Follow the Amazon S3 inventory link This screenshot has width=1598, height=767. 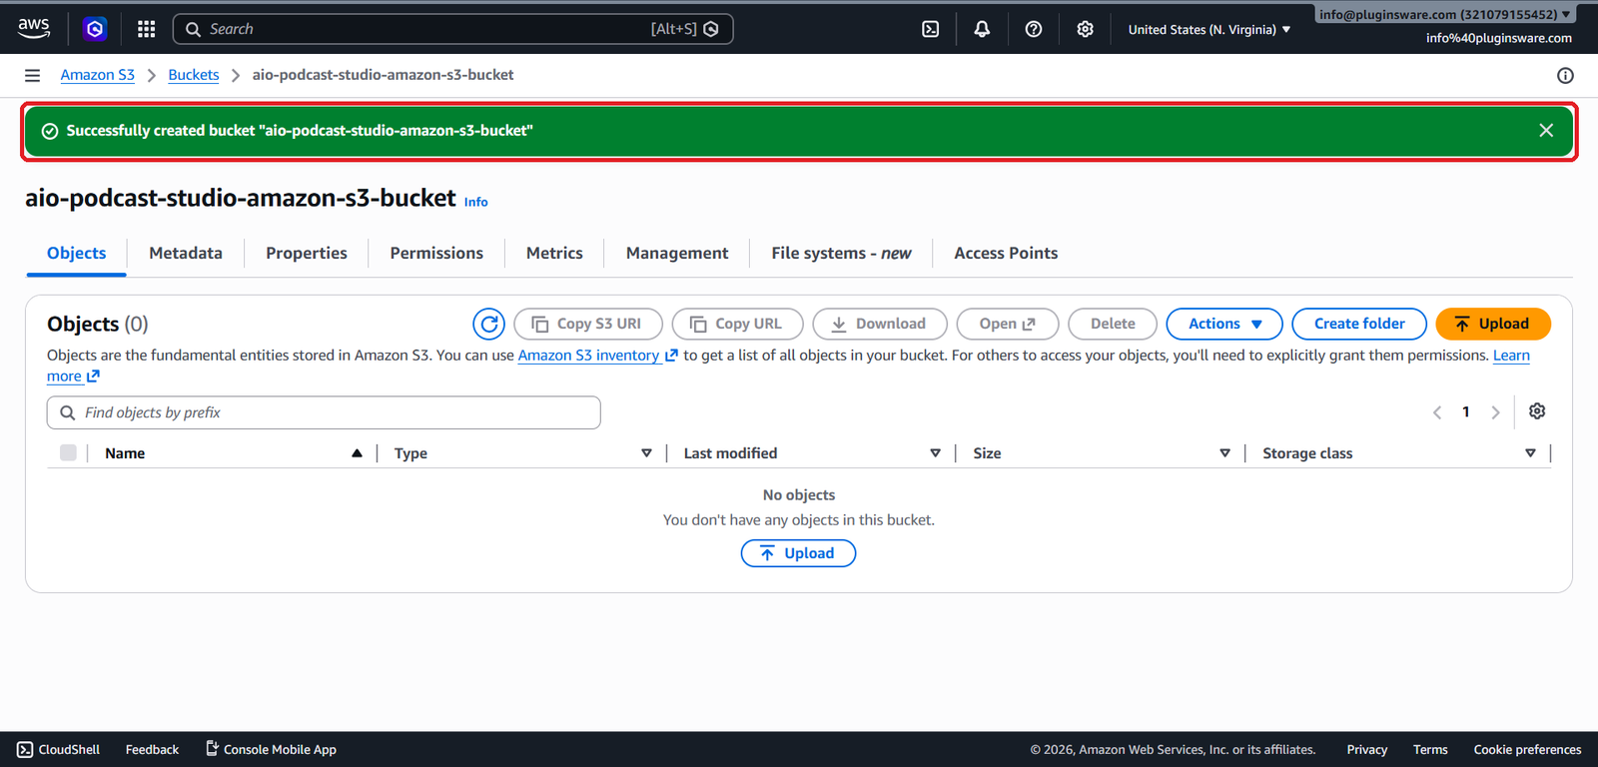(x=597, y=356)
